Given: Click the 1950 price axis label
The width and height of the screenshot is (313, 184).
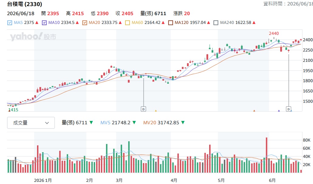Looking at the screenshot, I should [x=308, y=71].
